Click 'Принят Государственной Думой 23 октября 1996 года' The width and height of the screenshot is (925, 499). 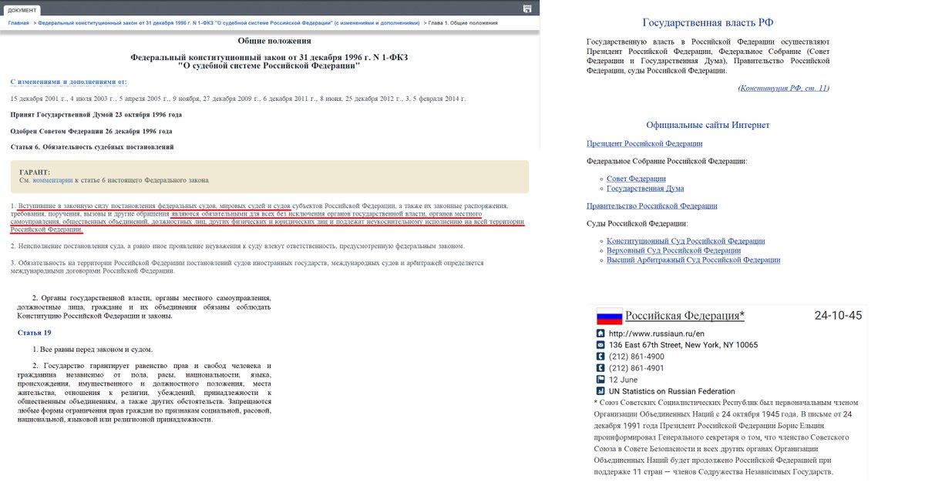(96, 115)
